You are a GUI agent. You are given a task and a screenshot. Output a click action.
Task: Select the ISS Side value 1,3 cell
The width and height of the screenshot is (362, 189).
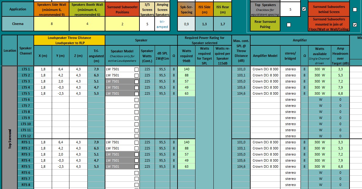point(204,24)
